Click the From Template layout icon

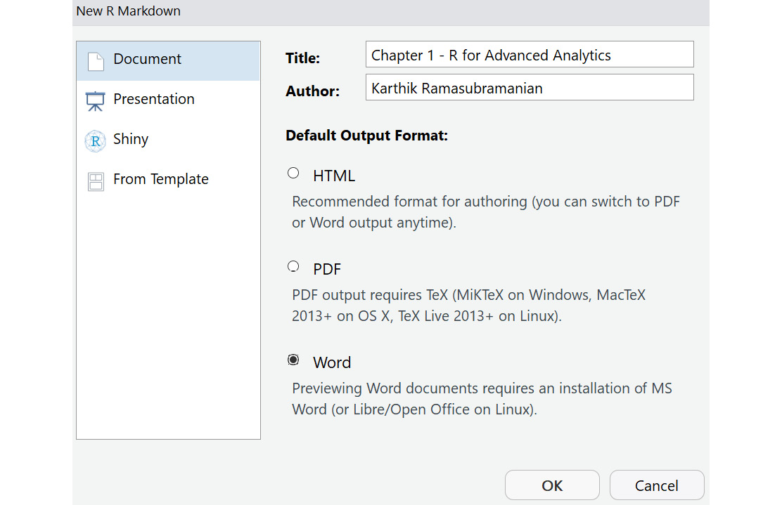[96, 181]
